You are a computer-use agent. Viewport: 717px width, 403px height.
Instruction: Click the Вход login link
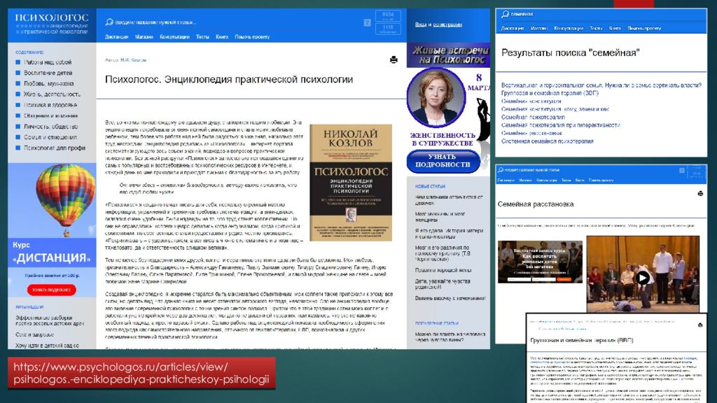coord(421,24)
